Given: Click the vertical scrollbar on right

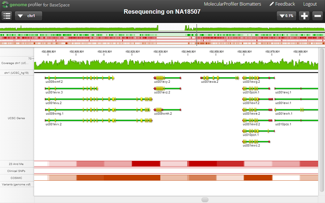Looking at the screenshot, I should click(x=322, y=120).
